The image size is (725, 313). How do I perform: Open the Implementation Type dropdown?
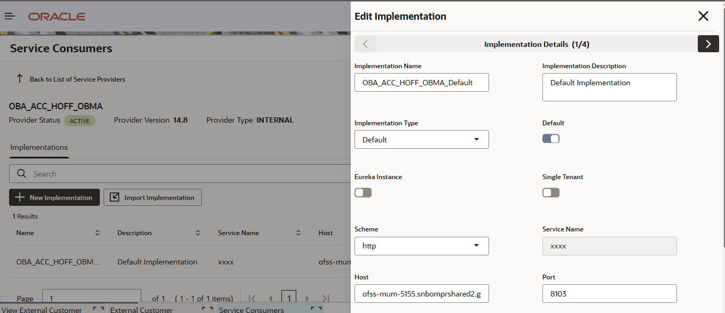pos(422,140)
